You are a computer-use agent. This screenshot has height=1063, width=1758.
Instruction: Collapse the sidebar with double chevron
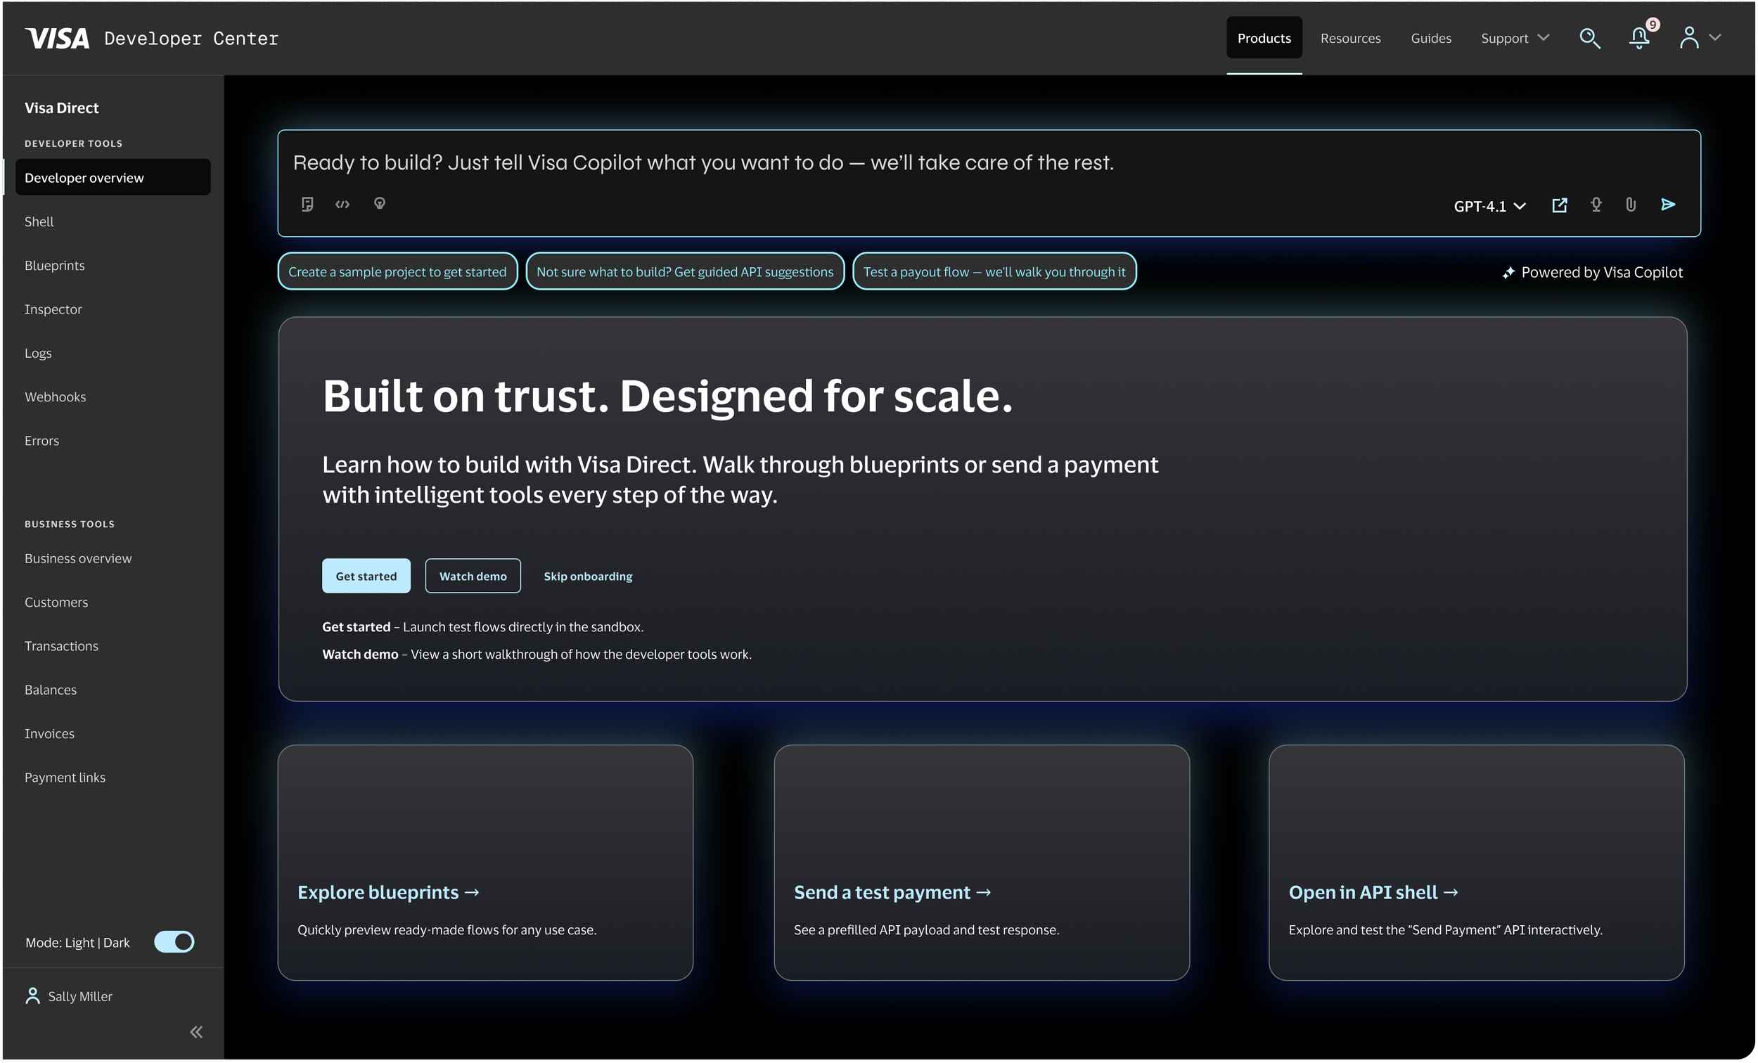(x=196, y=1031)
